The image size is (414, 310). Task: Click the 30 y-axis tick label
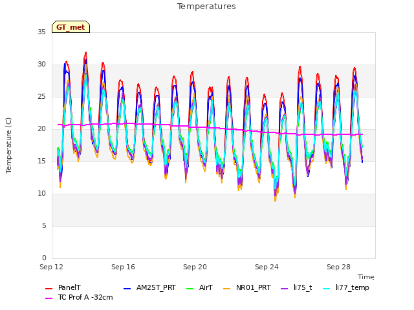pos(41,65)
